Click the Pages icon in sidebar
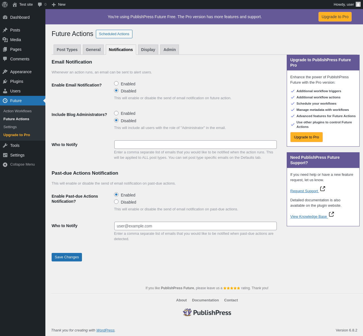The image size is (363, 336). pyautogui.click(x=5, y=49)
